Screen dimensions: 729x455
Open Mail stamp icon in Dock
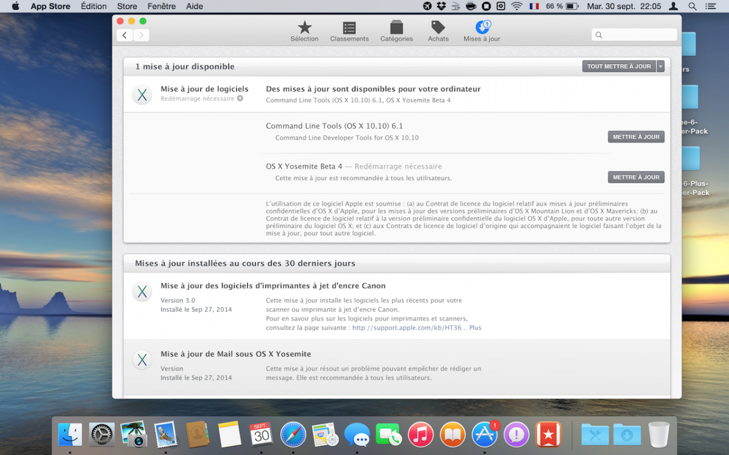pyautogui.click(x=165, y=435)
